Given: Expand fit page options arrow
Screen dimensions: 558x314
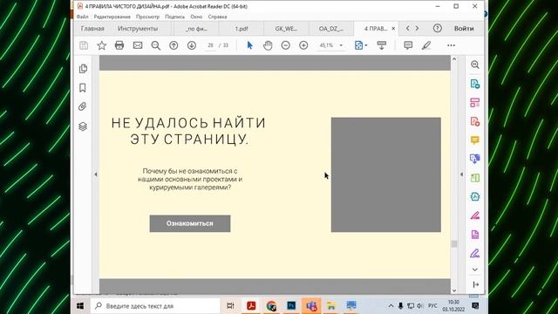Looking at the screenshot, I should [366, 45].
